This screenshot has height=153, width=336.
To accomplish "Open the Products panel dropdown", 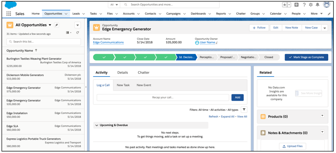I will click(322, 116).
